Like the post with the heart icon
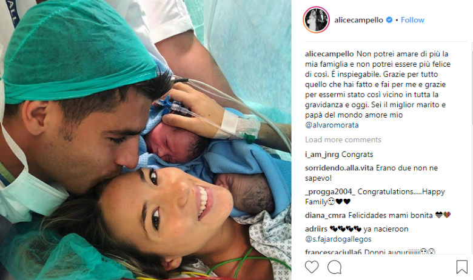 coord(312,267)
